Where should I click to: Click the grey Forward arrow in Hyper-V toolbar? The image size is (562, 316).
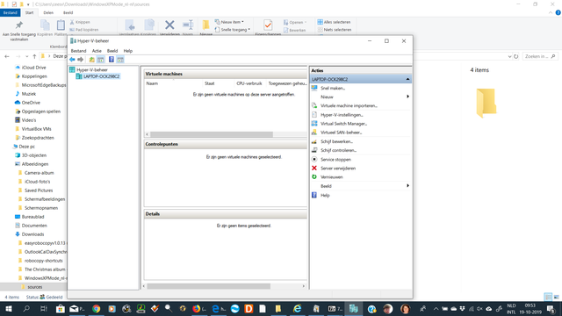pos(80,60)
